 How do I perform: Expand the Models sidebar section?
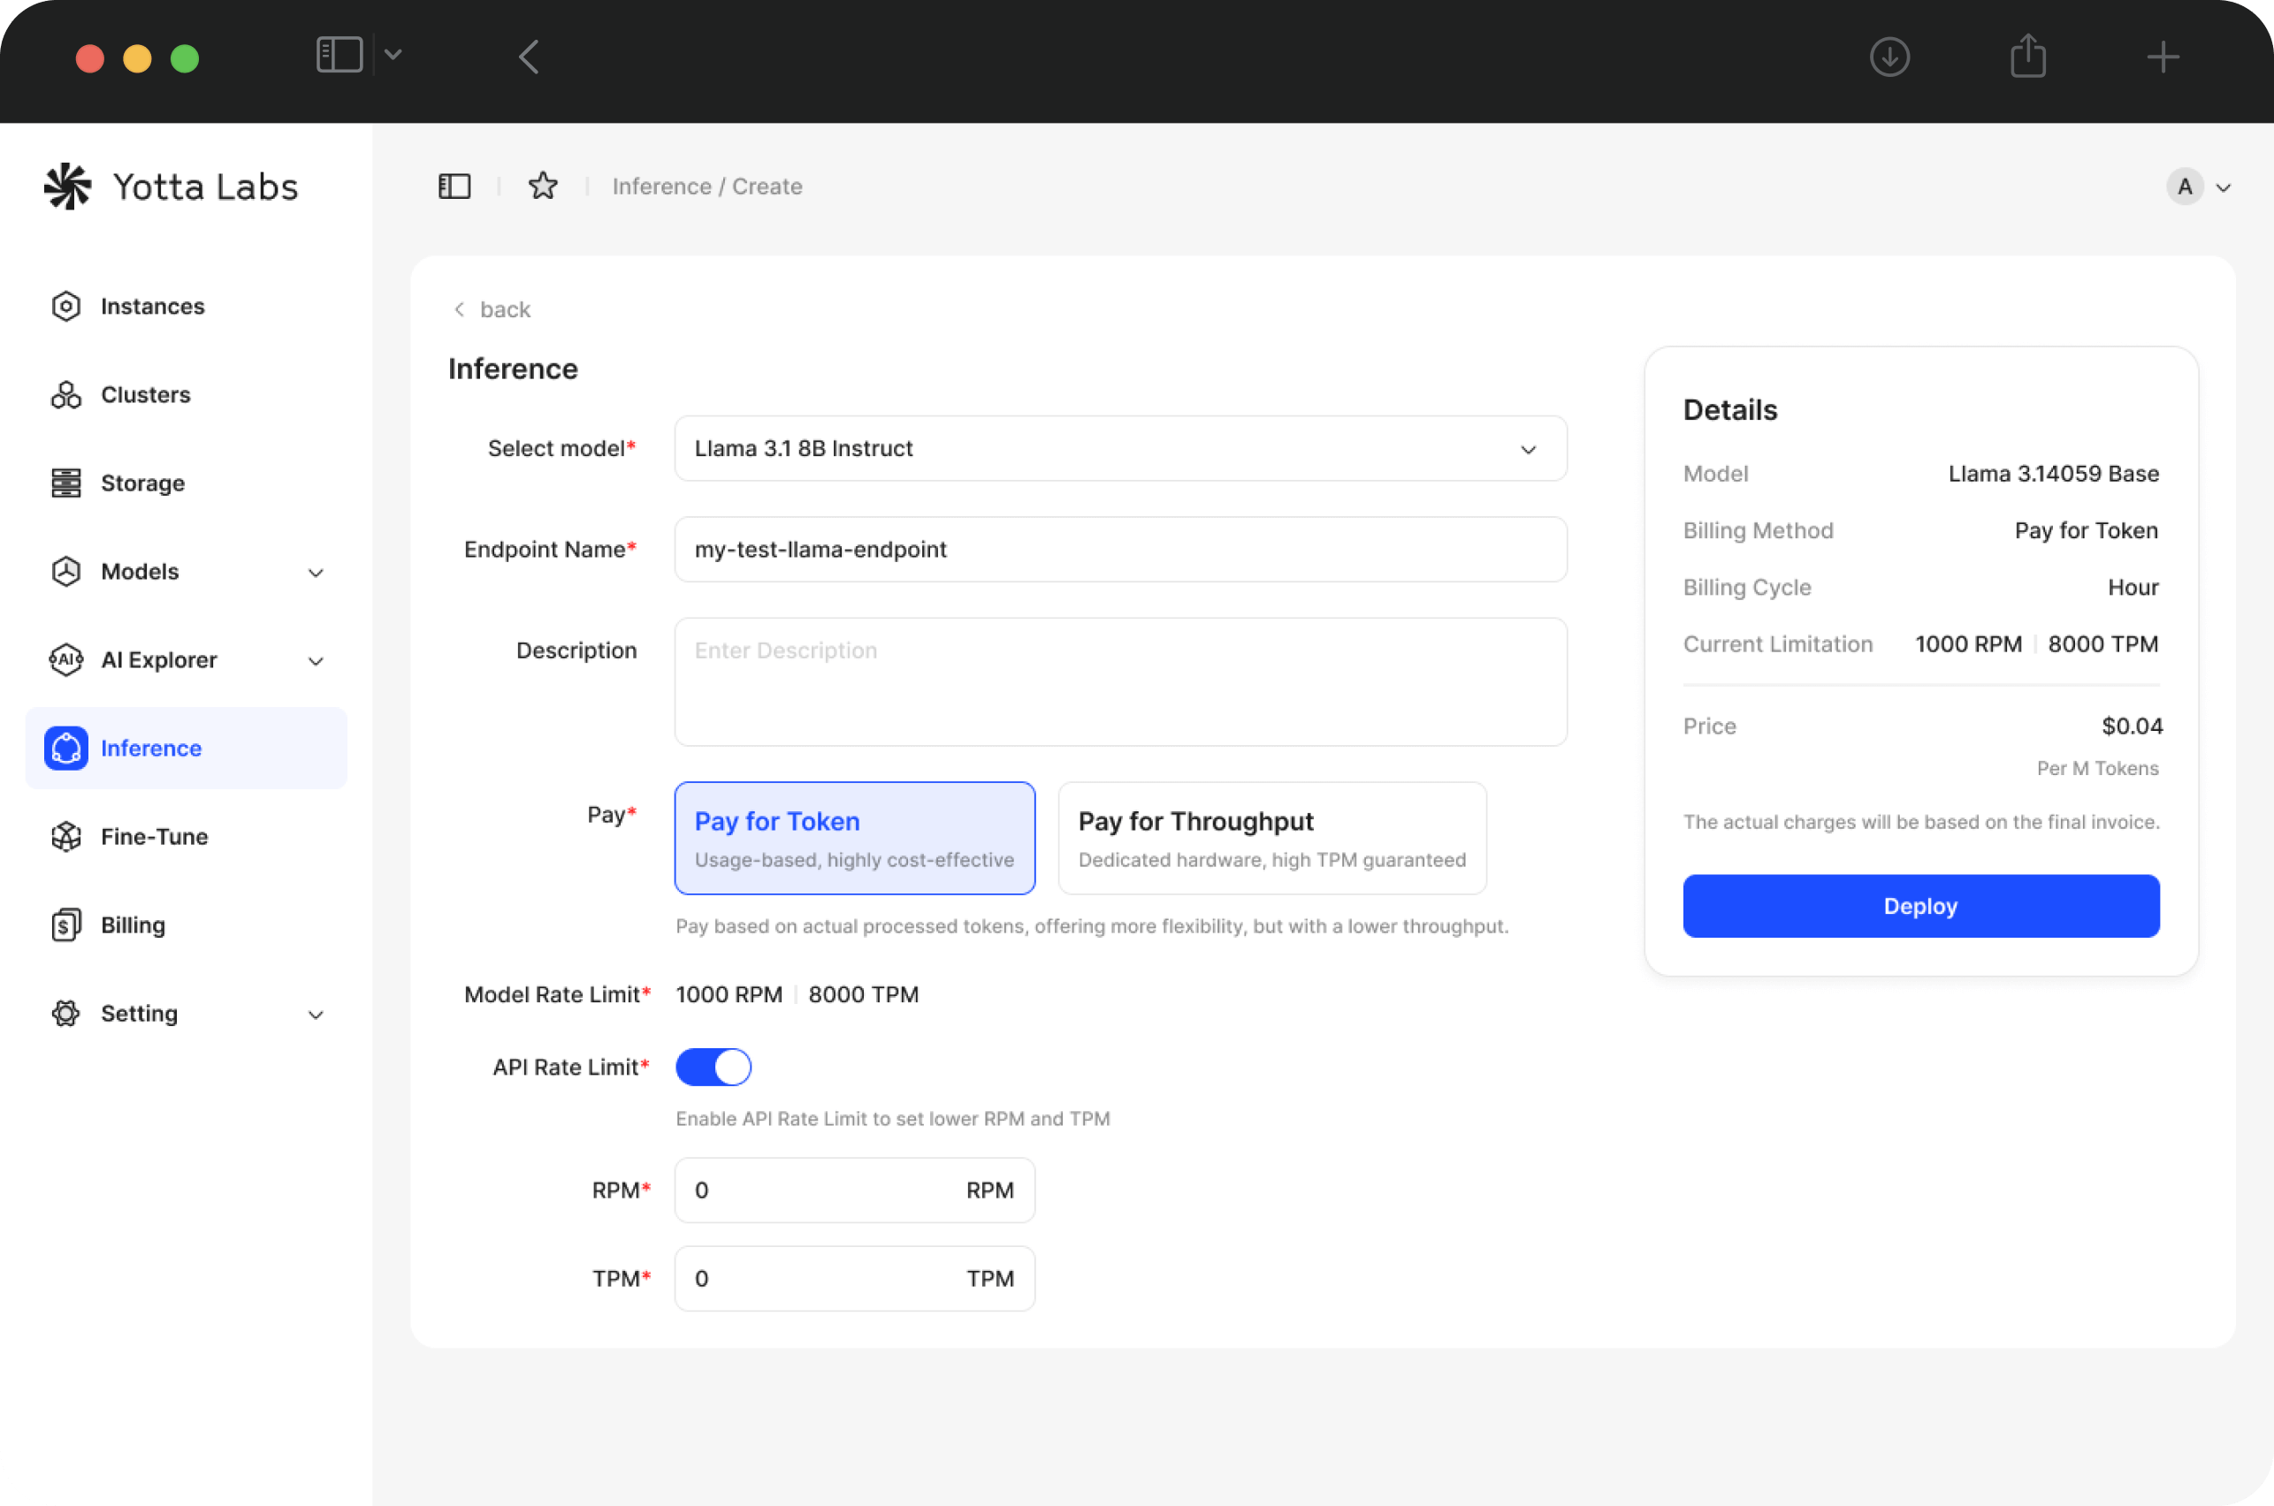(x=315, y=573)
